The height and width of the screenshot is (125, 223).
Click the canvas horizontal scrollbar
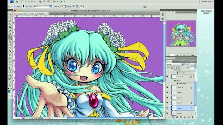click(x=108, y=118)
